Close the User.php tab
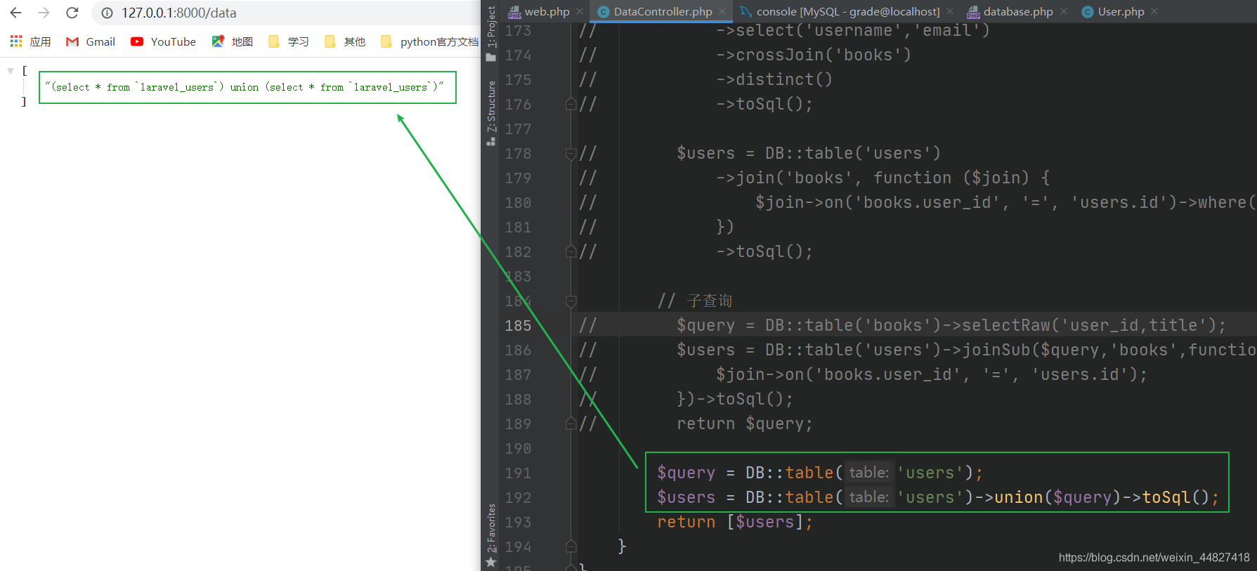Screen dimensions: 1257x571 tap(1154, 11)
